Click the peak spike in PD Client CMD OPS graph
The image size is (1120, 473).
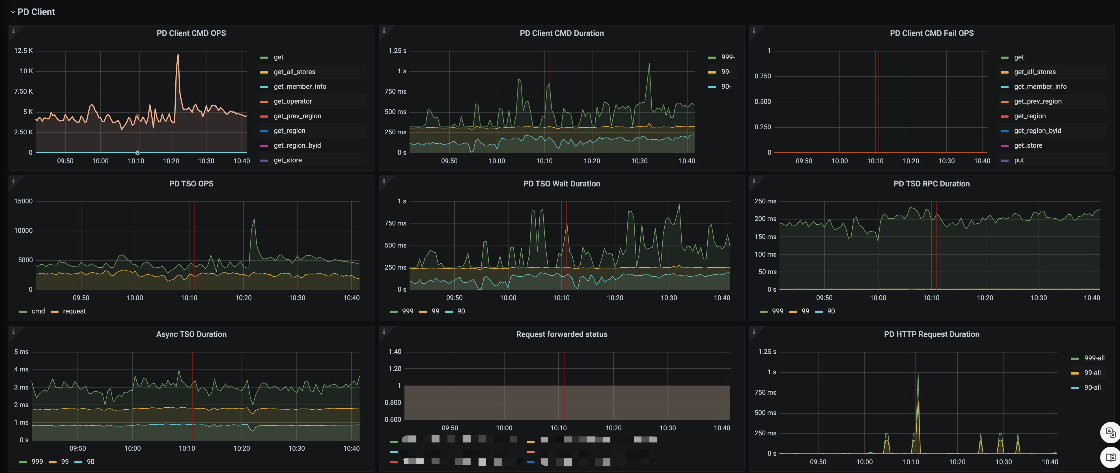177,55
